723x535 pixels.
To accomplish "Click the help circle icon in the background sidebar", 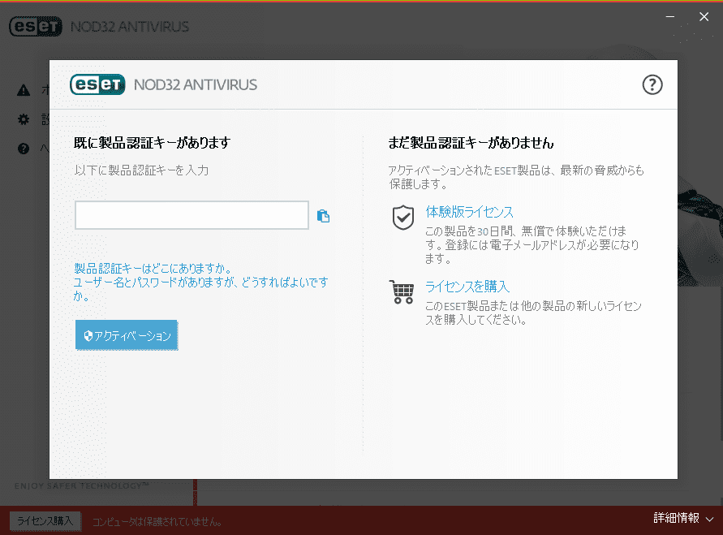I will point(24,149).
